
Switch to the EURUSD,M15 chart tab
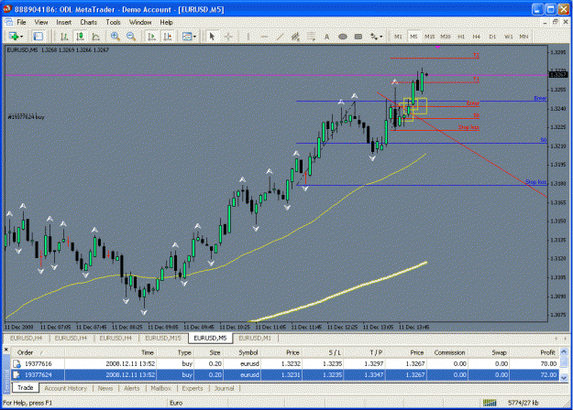[x=163, y=338]
